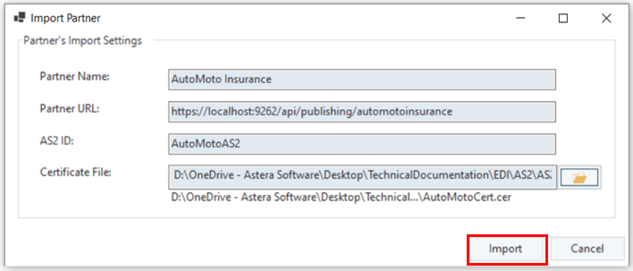The height and width of the screenshot is (271, 633).
Task: Minimize the Import Partner dialog
Action: click(520, 18)
